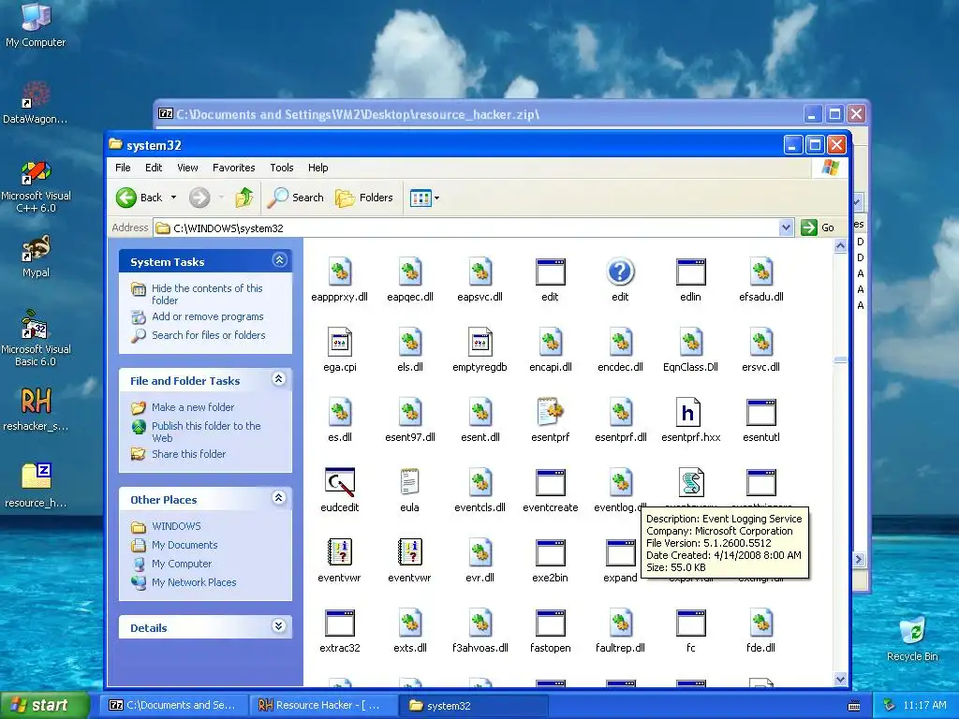The width and height of the screenshot is (959, 719).
Task: Collapse the Other Places panel
Action: coord(279,498)
